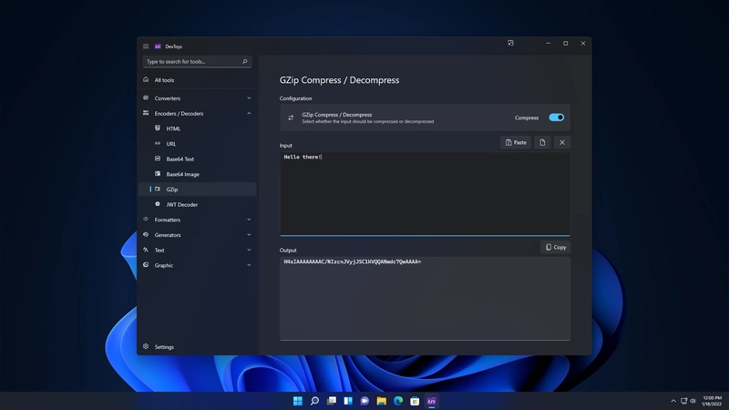Open the Base64 Text tool

[x=198, y=159]
